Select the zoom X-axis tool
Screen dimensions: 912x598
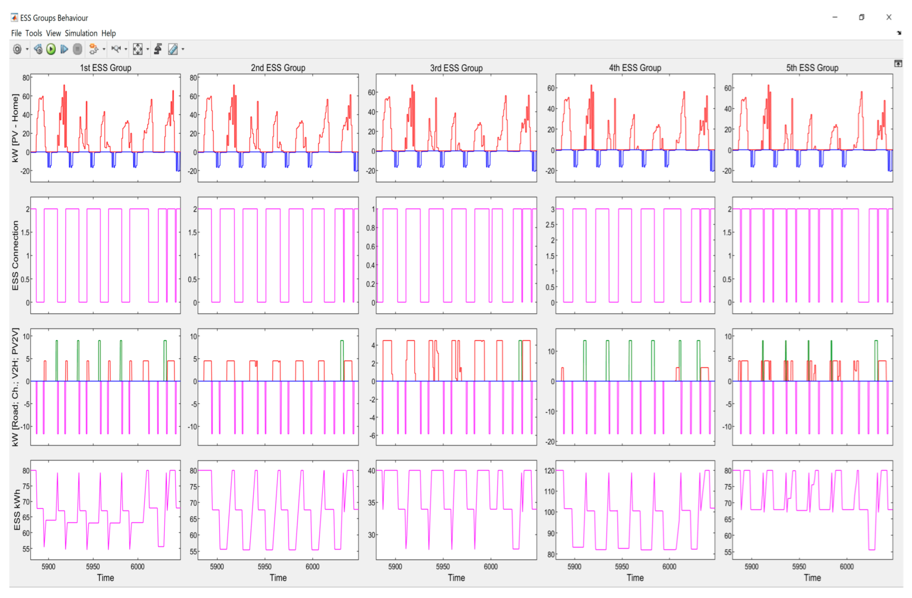(x=116, y=49)
